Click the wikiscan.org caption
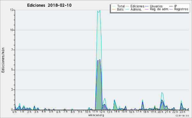The width and height of the screenshot is (192, 118). (x=96, y=115)
